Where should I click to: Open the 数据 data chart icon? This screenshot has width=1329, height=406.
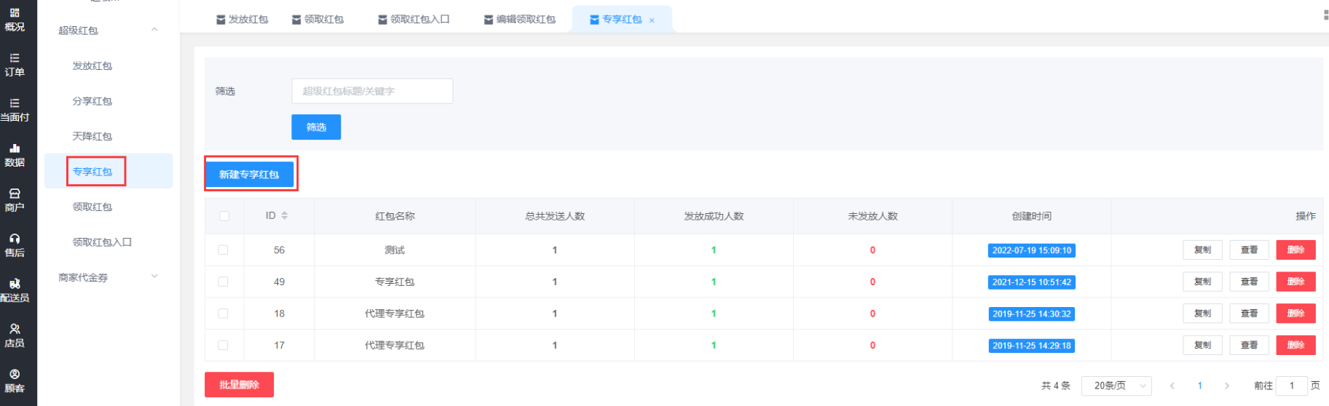click(15, 154)
